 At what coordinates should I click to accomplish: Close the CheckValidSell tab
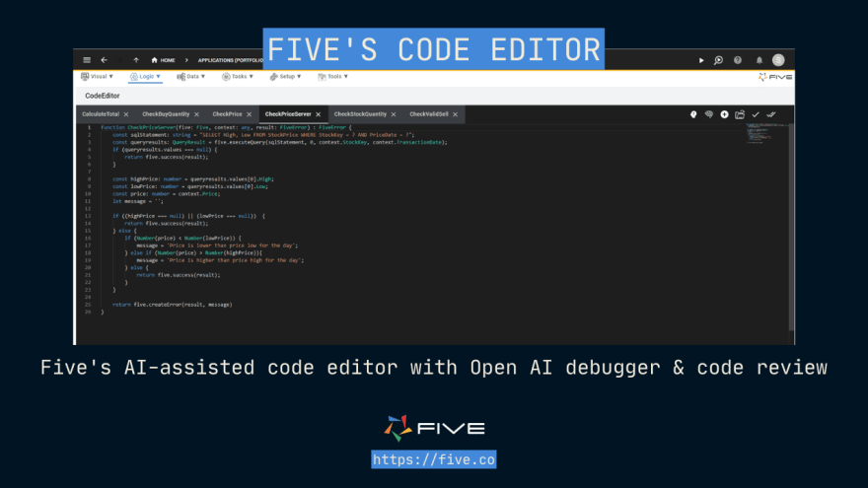pyautogui.click(x=455, y=114)
